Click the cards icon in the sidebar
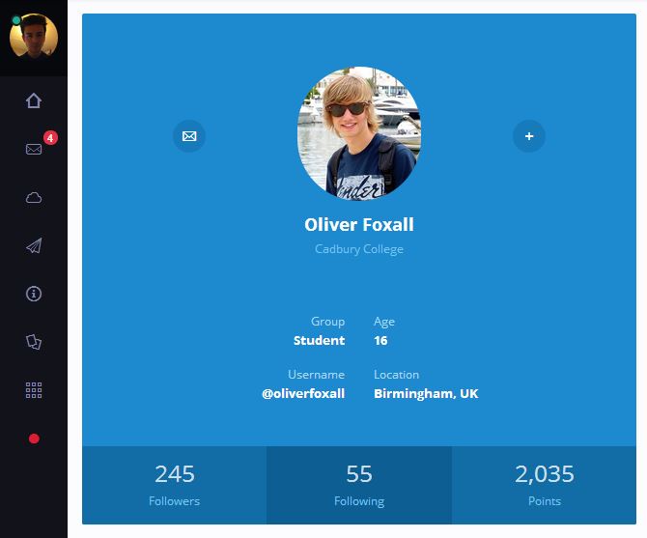Screen dimensions: 647x538 (x=34, y=342)
